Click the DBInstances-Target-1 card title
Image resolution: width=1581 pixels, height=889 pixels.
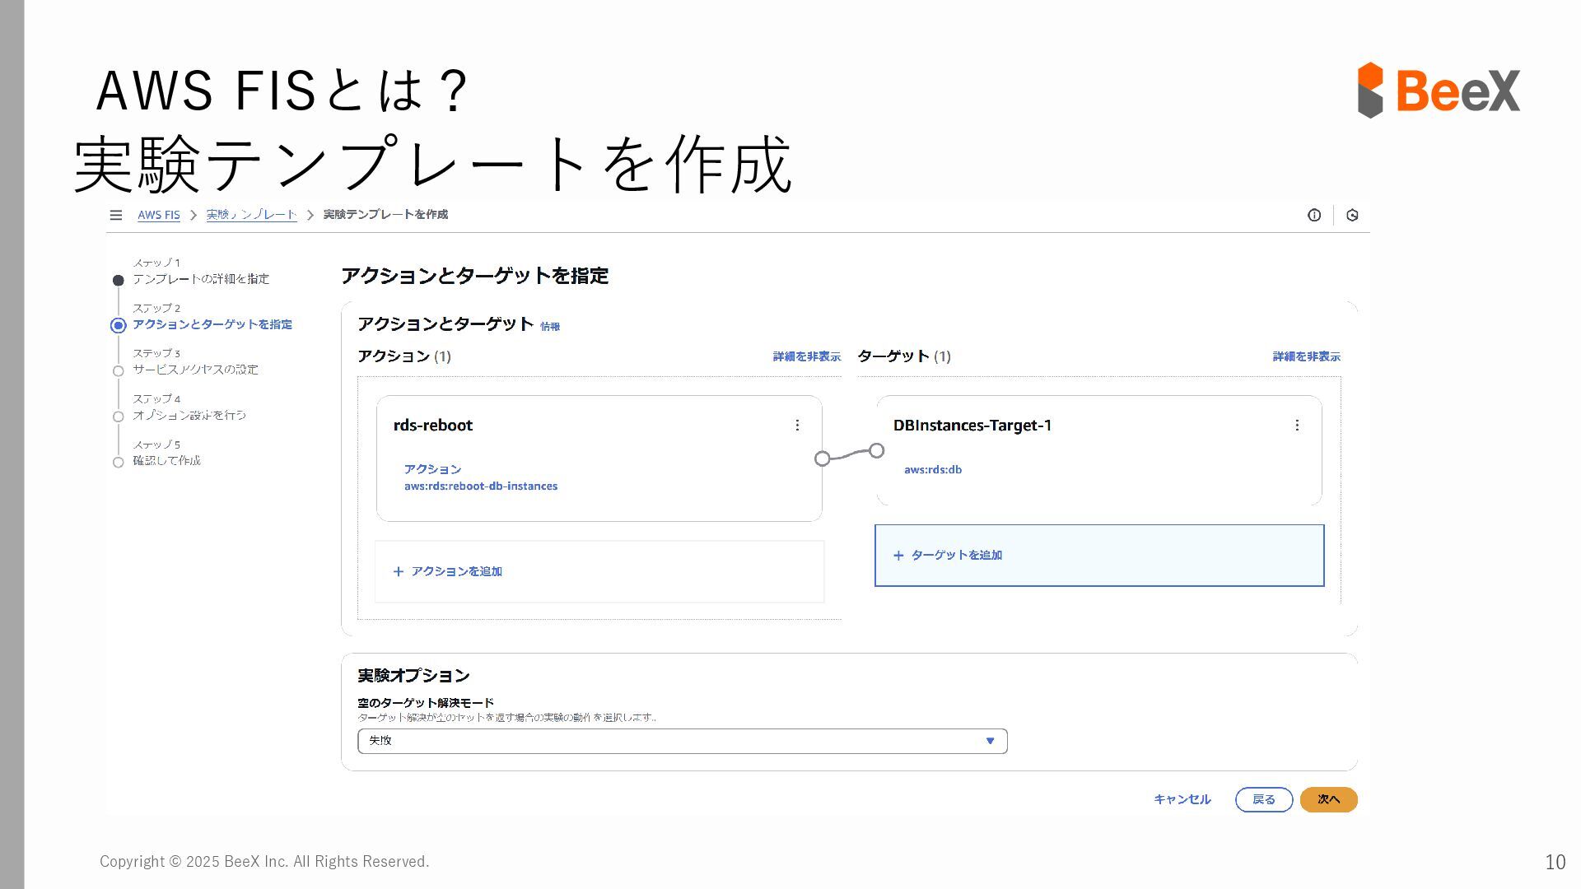click(972, 426)
